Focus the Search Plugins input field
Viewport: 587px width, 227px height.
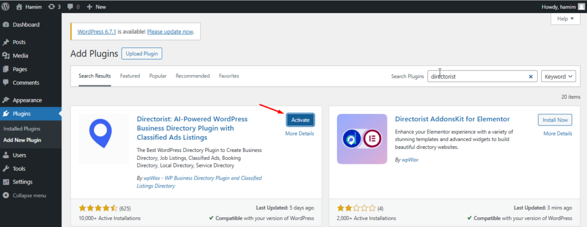coord(483,76)
